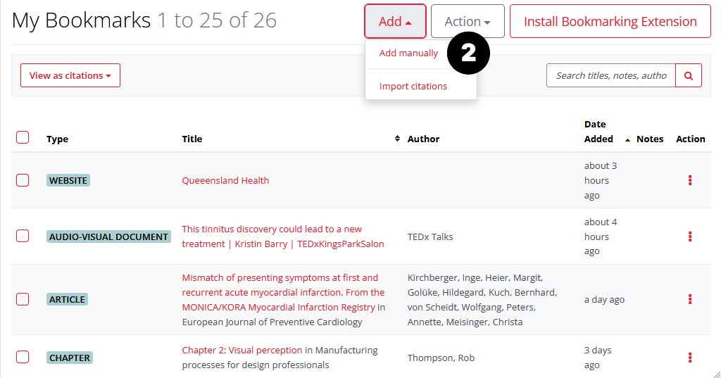Viewport: 721px width, 378px height.
Task: Select the checkbox for the ARTICLE bookmark
Action: point(23,299)
